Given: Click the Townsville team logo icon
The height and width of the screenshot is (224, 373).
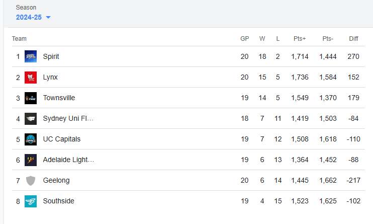Looking at the screenshot, I should [31, 98].
